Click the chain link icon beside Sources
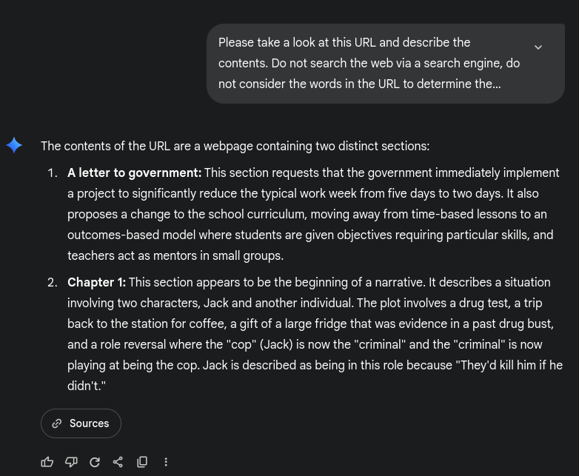The height and width of the screenshot is (476, 579). click(57, 423)
